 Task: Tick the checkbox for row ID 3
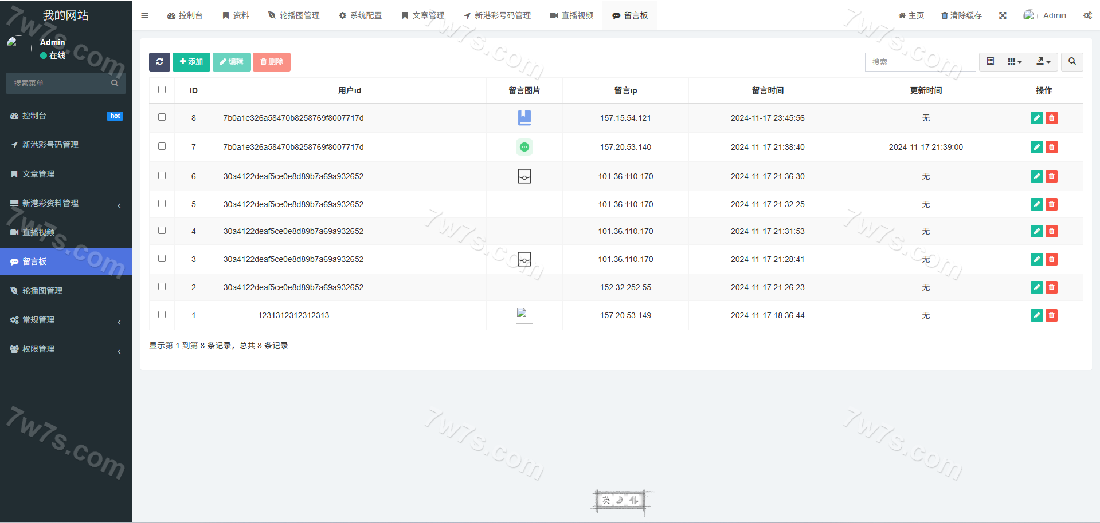coord(162,259)
